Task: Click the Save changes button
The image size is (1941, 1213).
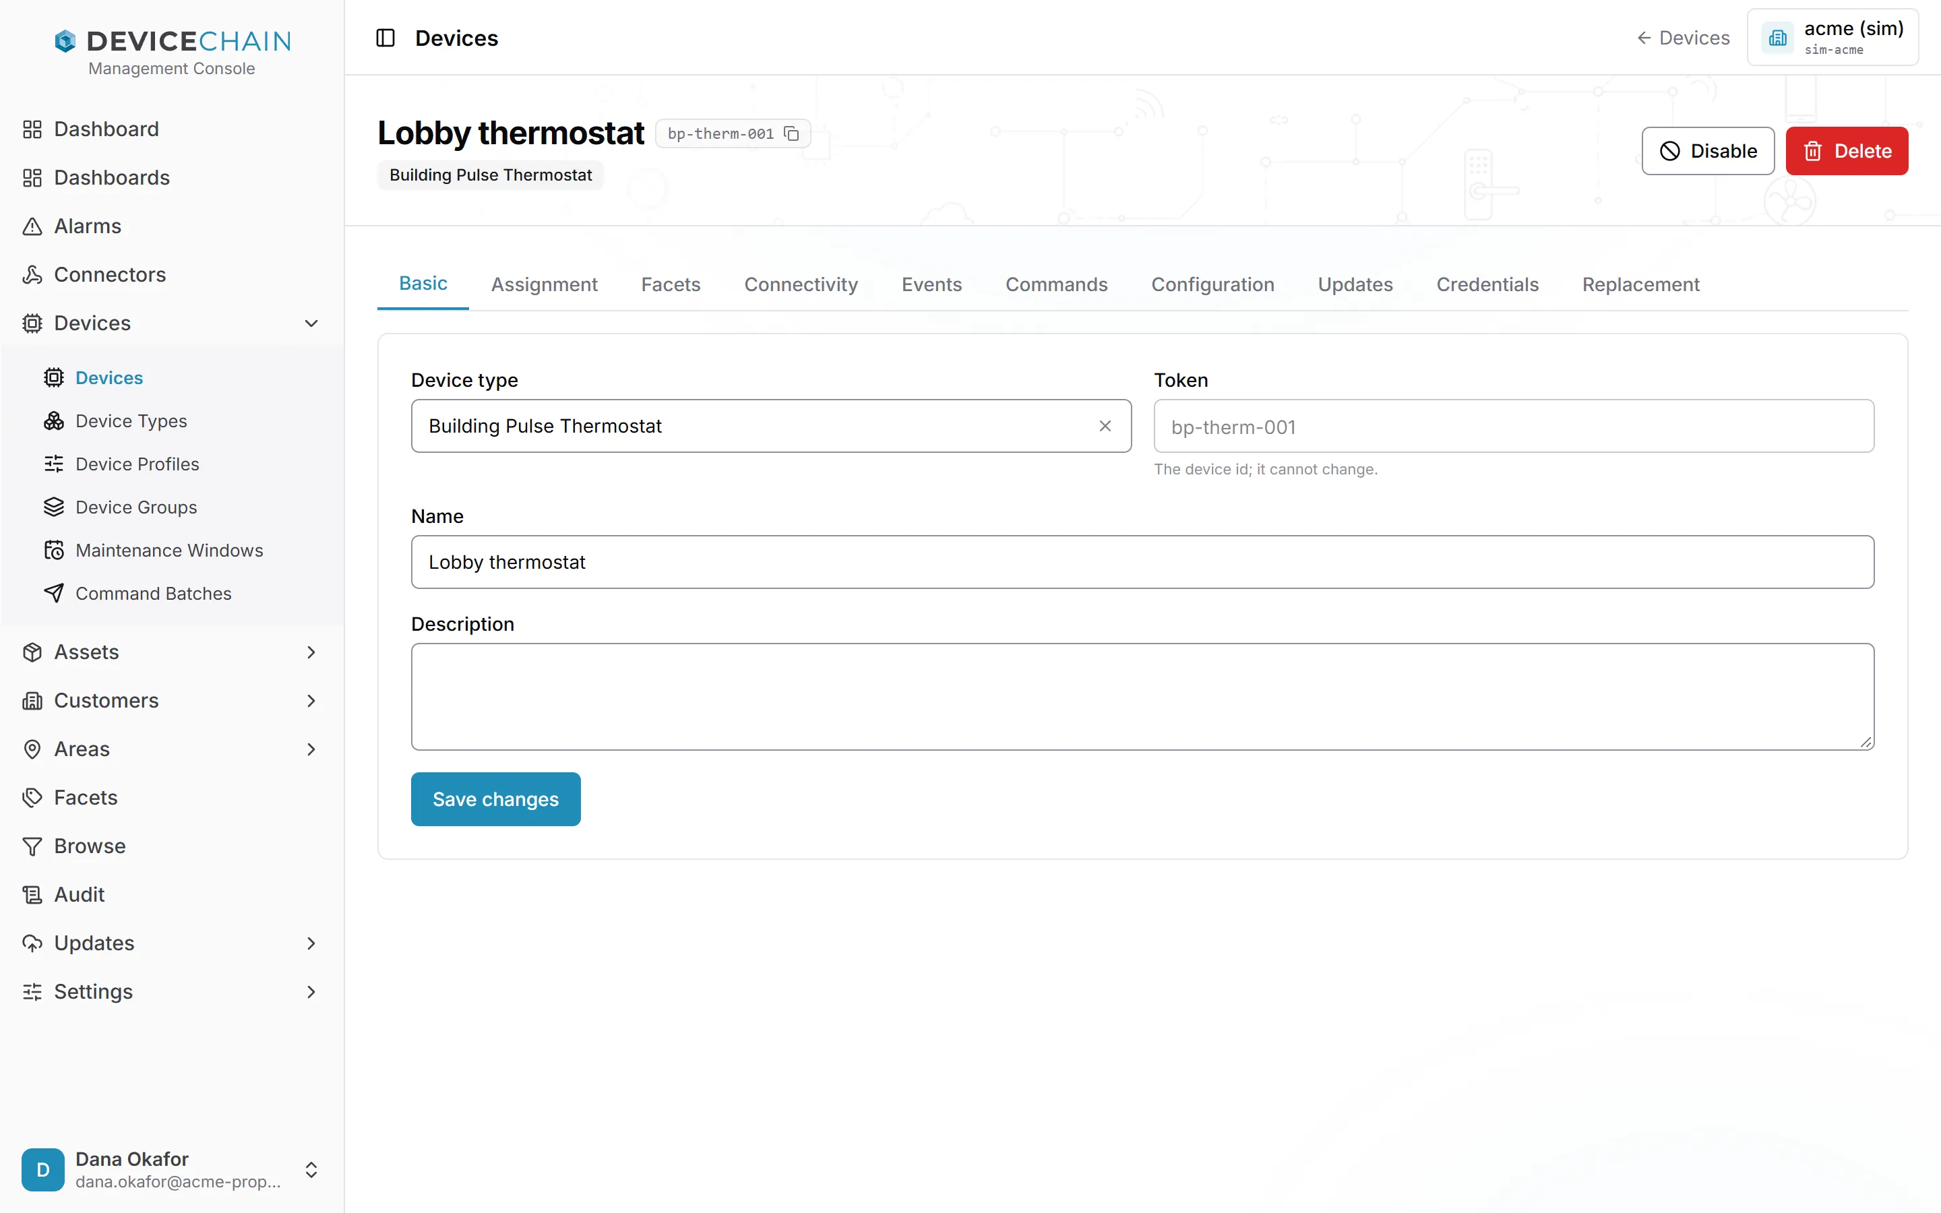Action: tap(495, 799)
